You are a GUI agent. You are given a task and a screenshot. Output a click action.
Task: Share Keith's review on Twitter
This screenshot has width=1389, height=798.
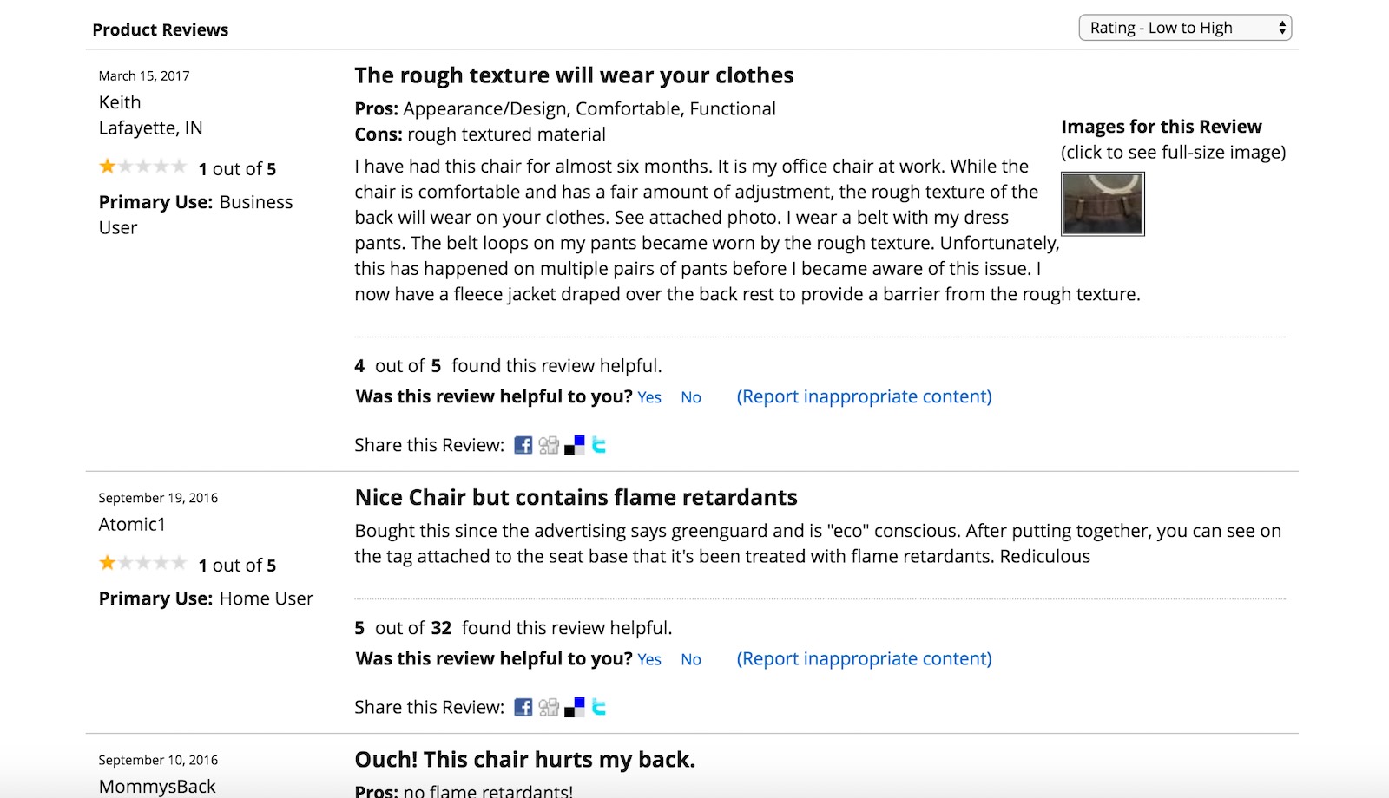click(x=599, y=445)
